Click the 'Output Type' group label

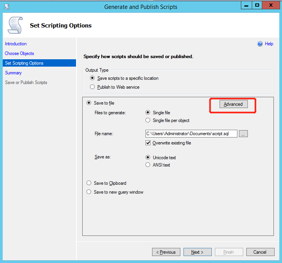(x=97, y=70)
